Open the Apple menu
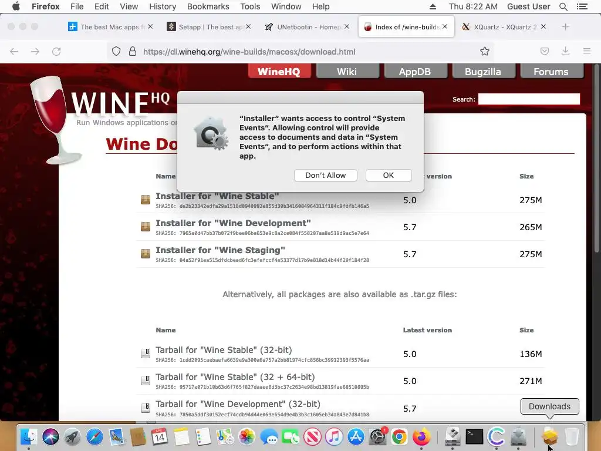 click(x=16, y=6)
